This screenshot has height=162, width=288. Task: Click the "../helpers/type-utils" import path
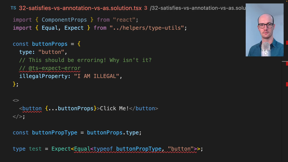point(147,28)
